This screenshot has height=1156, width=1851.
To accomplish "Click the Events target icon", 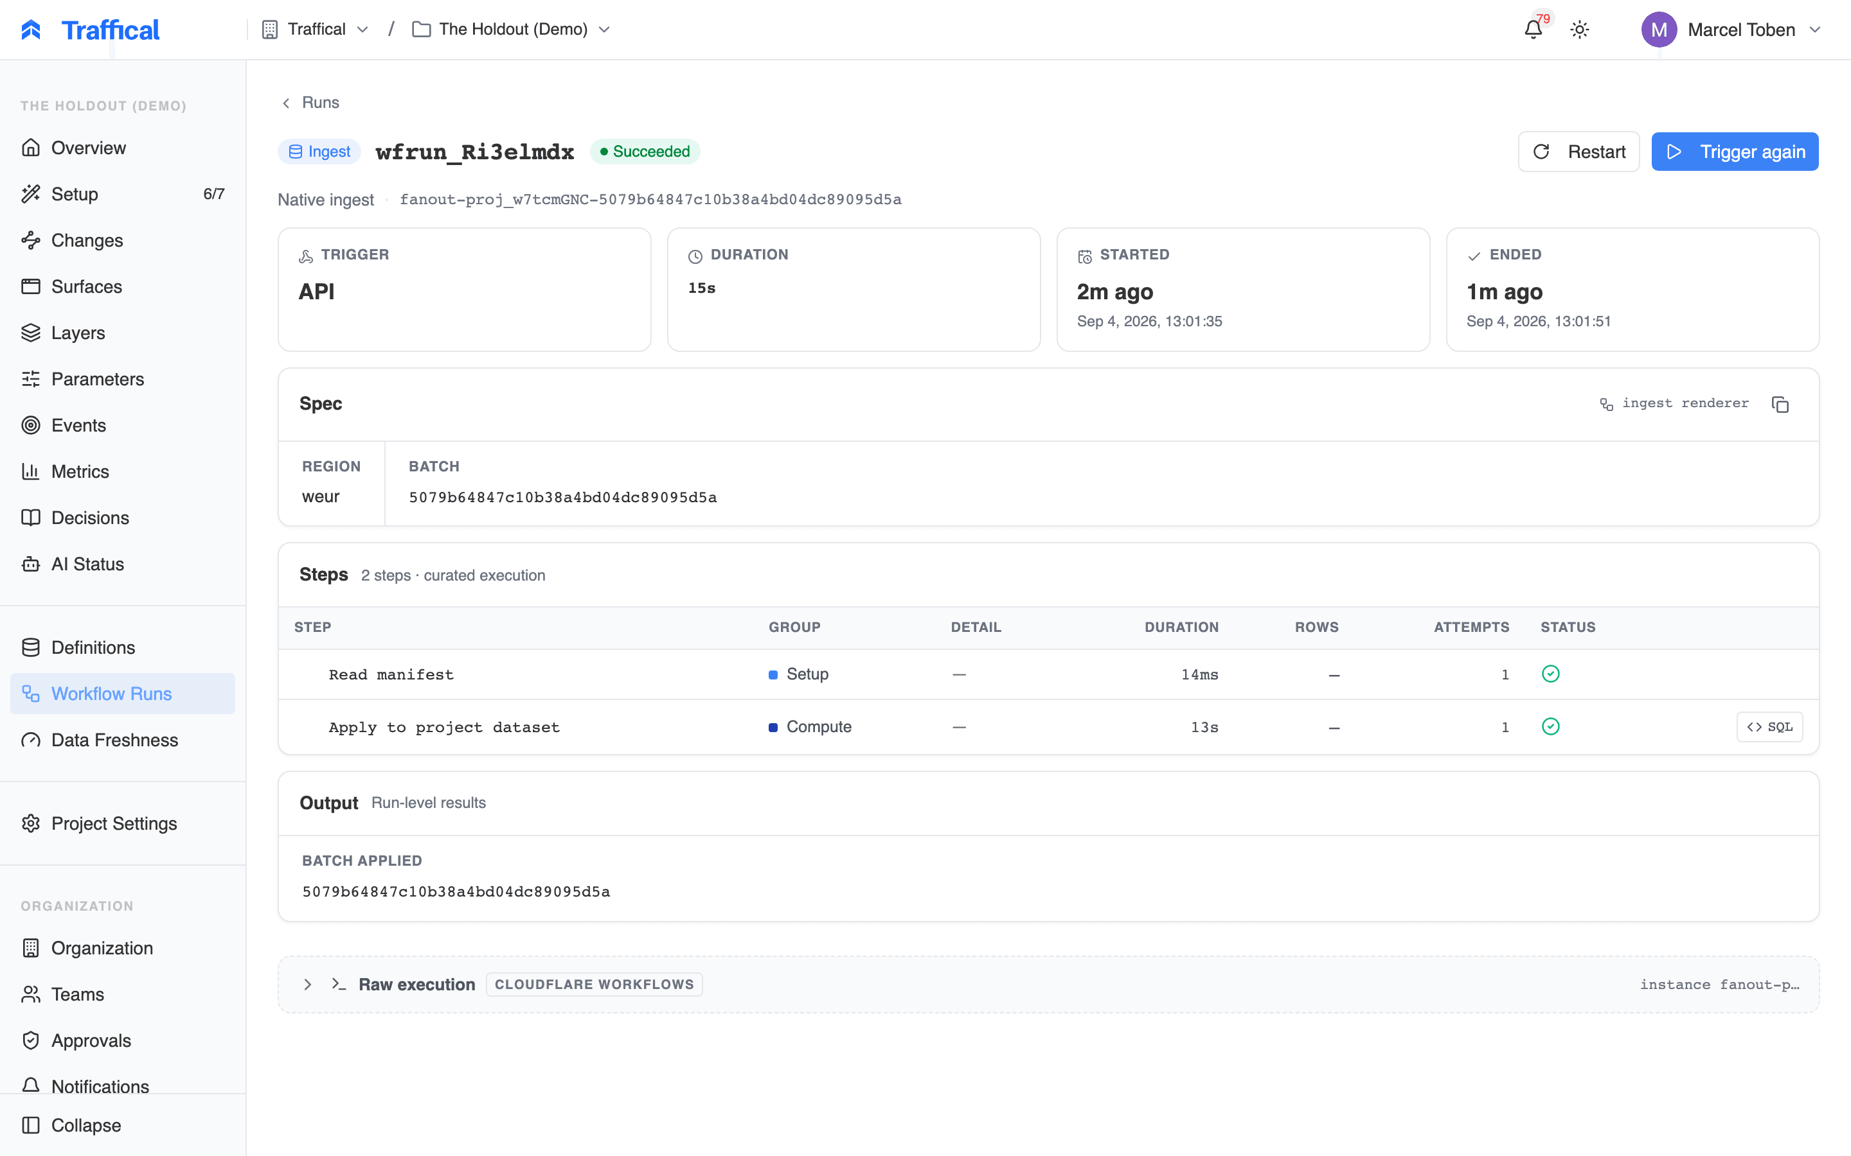I will (x=31, y=425).
